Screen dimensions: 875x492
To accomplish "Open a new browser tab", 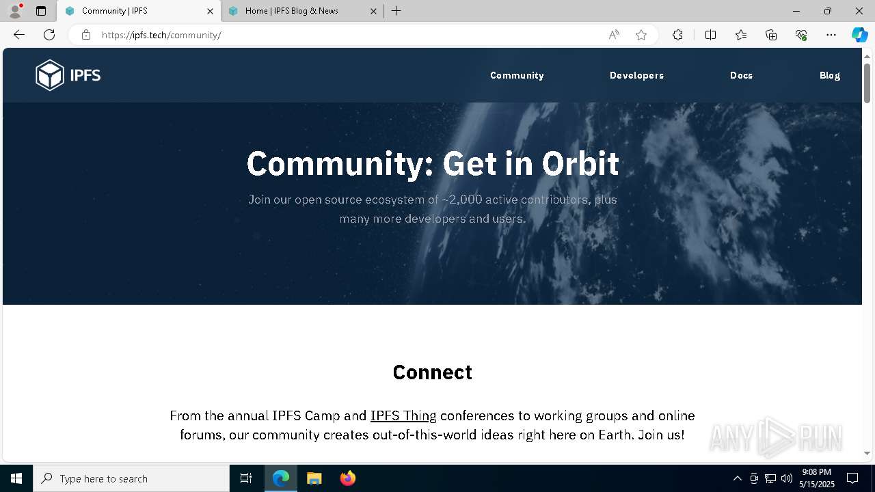I will (x=396, y=11).
